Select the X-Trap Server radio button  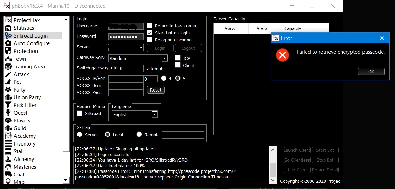(x=80, y=135)
